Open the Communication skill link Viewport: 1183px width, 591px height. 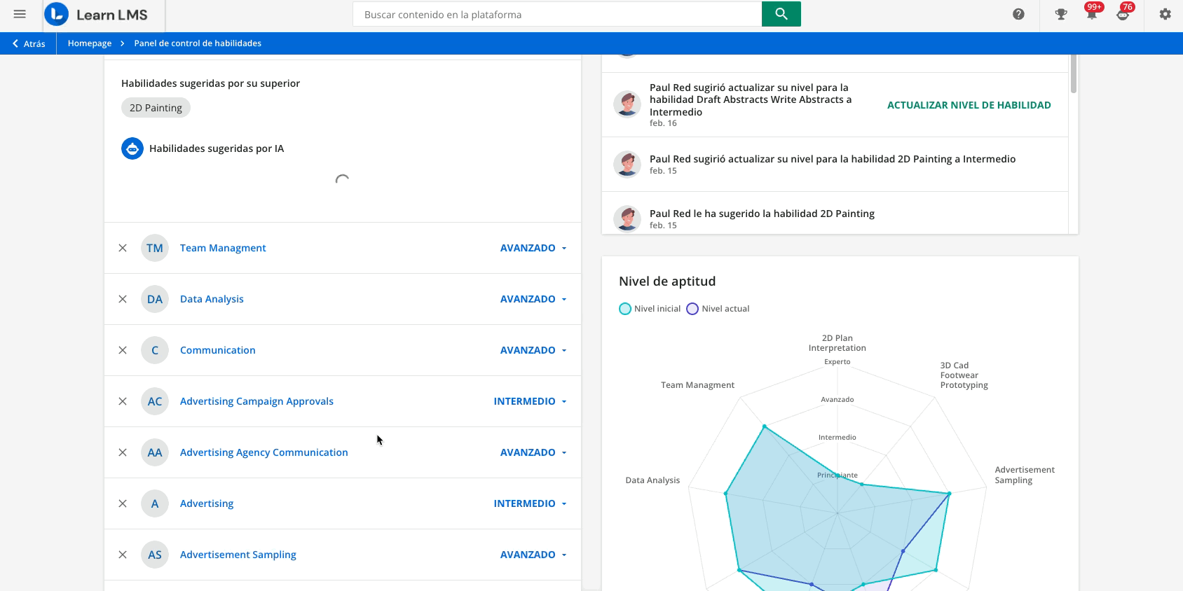(217, 350)
